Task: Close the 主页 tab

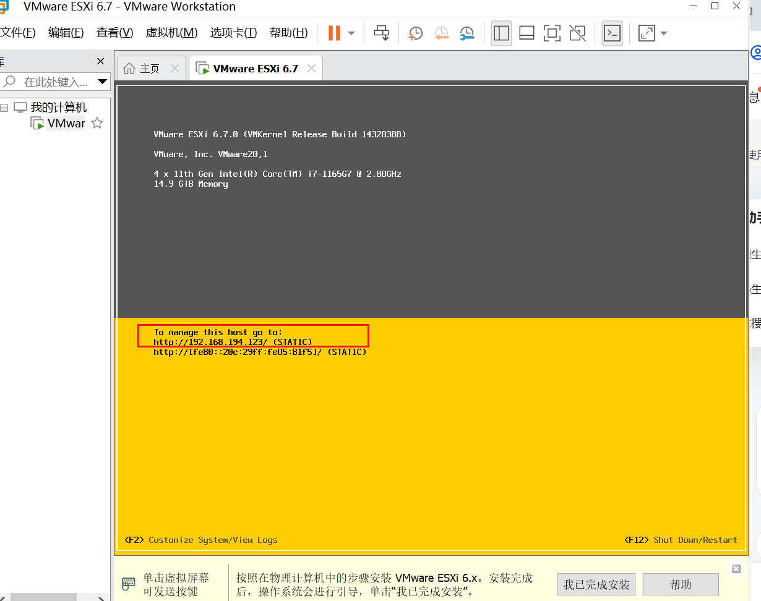Action: pyautogui.click(x=174, y=69)
